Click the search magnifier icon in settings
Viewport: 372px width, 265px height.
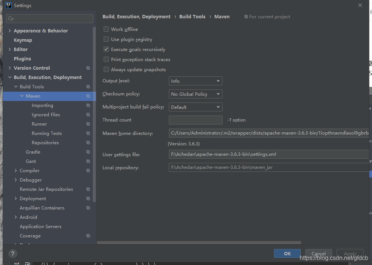tap(11, 19)
